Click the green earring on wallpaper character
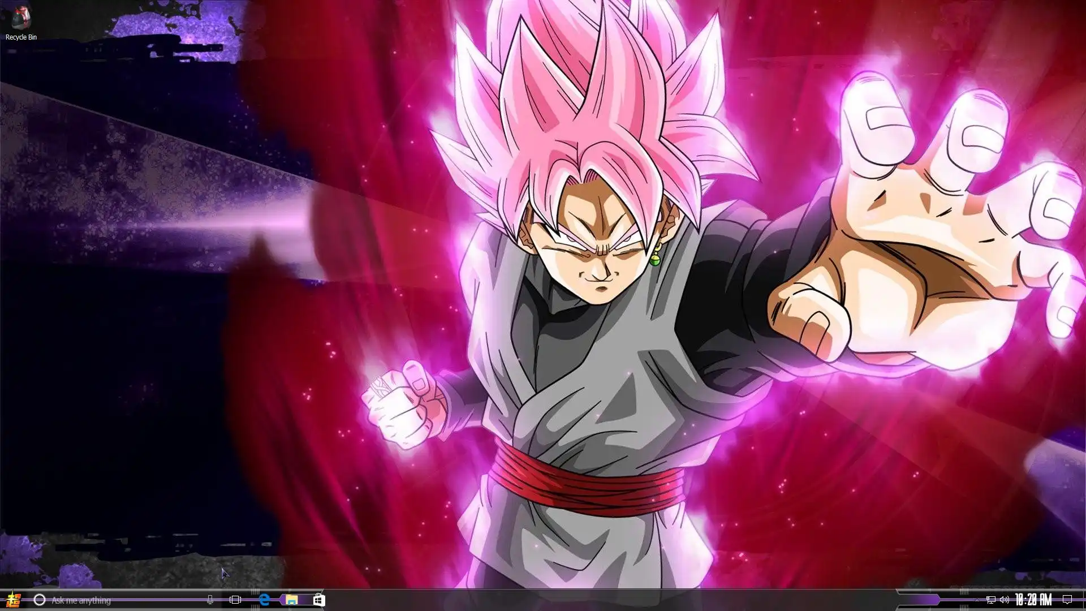This screenshot has height=611, width=1086. (654, 260)
